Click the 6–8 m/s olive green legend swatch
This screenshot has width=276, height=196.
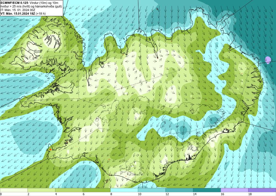click(96, 190)
